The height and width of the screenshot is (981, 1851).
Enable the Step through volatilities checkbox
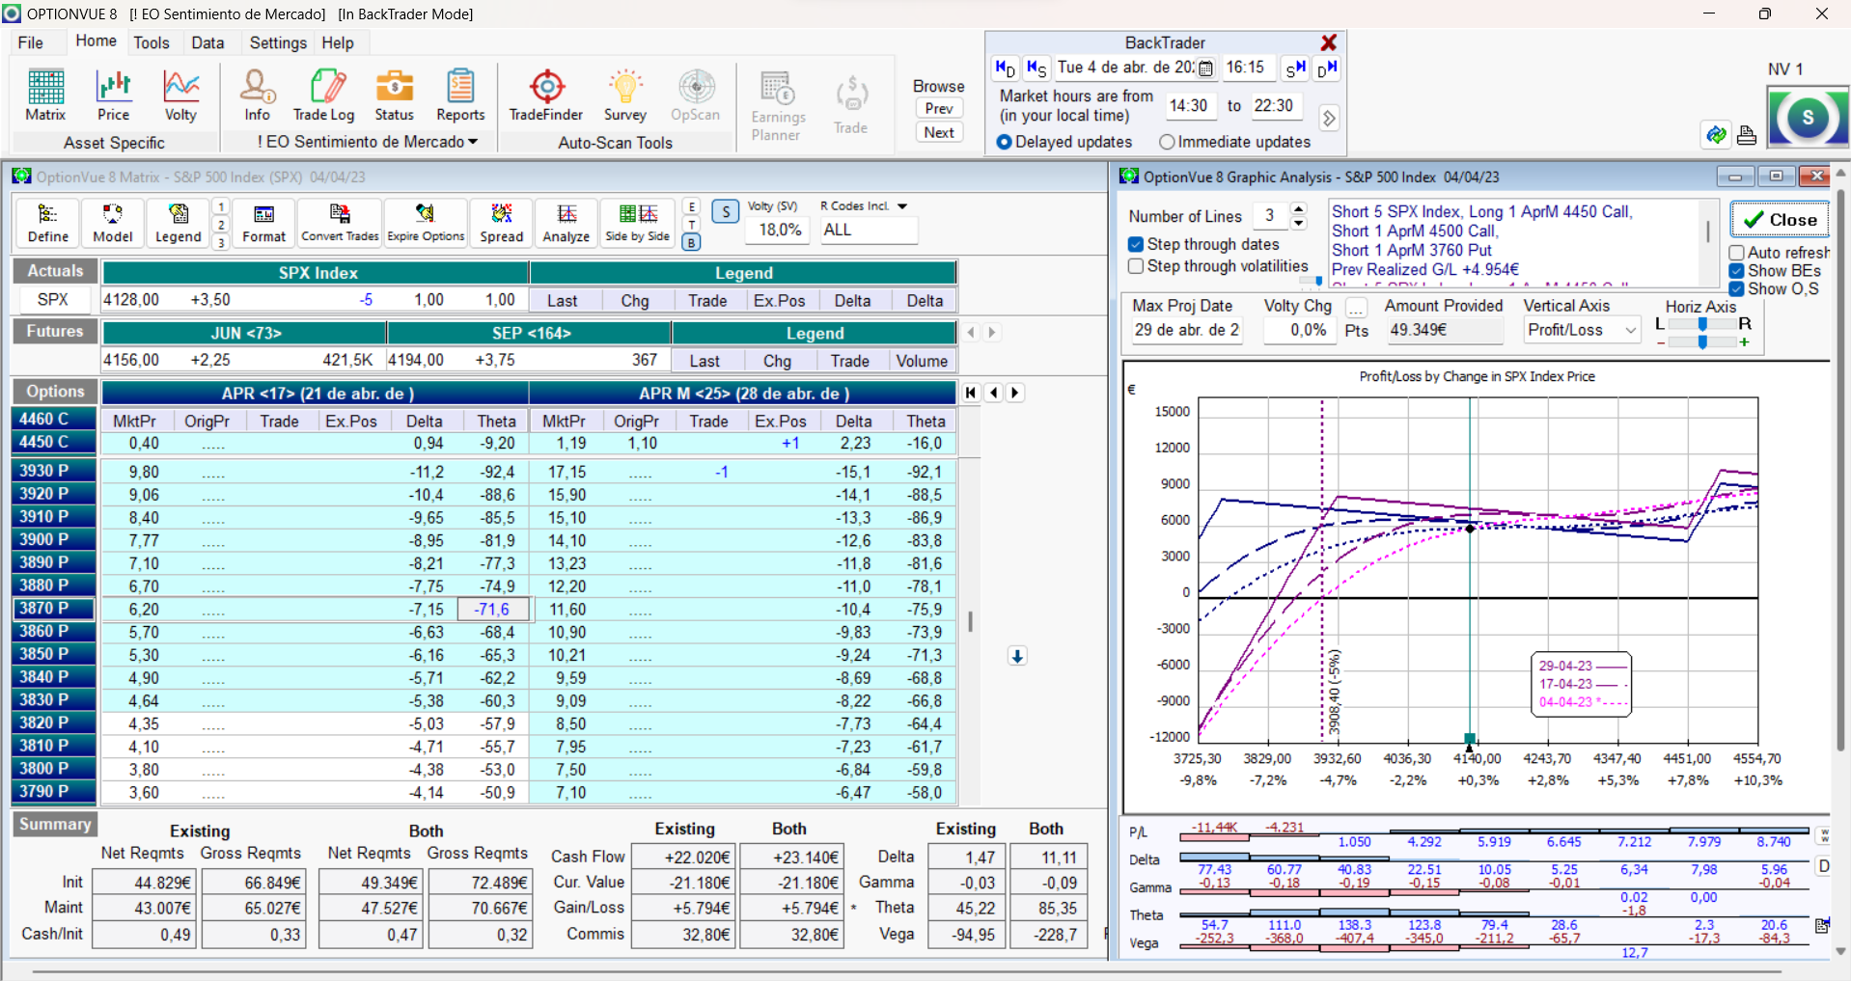[x=1137, y=266]
